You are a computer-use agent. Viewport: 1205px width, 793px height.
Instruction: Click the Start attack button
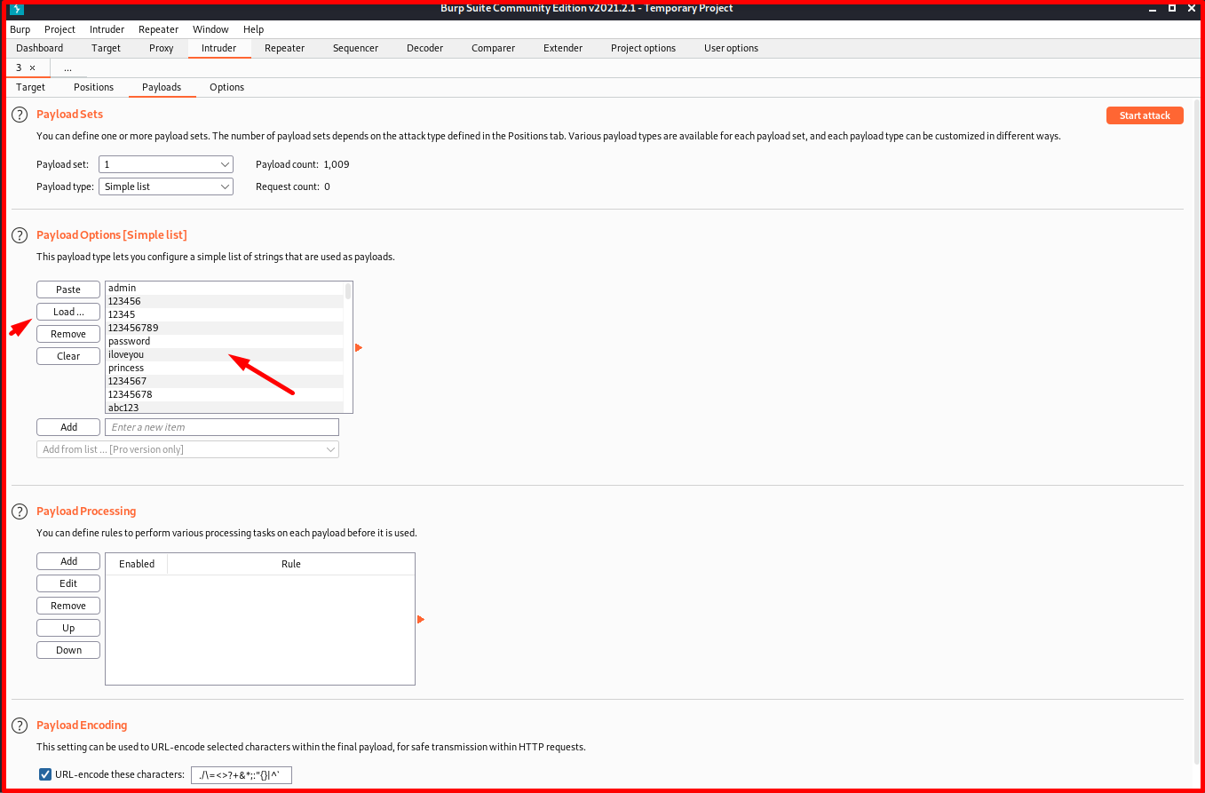tap(1145, 115)
